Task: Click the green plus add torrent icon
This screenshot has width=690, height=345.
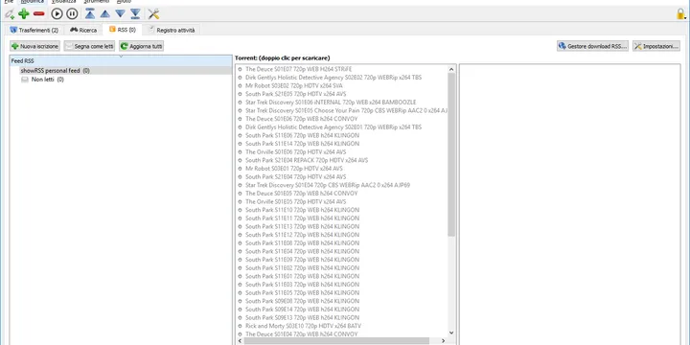Action: pyautogui.click(x=24, y=13)
